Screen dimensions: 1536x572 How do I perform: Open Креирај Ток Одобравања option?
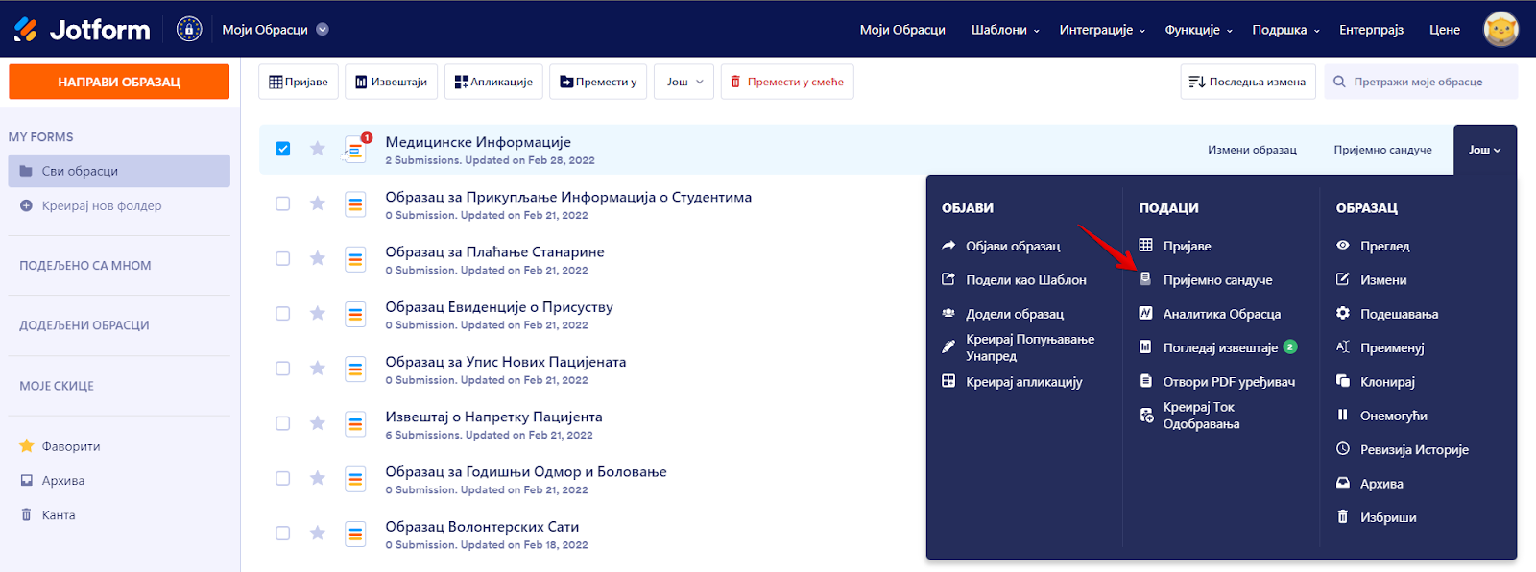click(x=1189, y=416)
